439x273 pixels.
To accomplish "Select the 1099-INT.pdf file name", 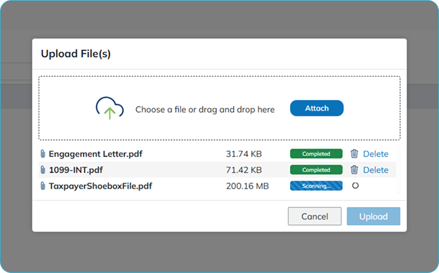I will [76, 169].
